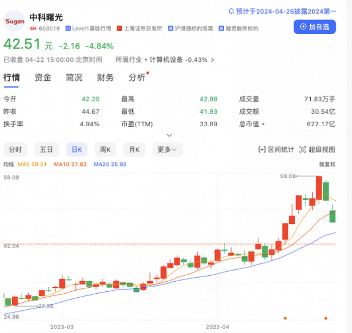Screen dimensions: 352x333
Task: Select the 周K chart view
Action: point(105,149)
